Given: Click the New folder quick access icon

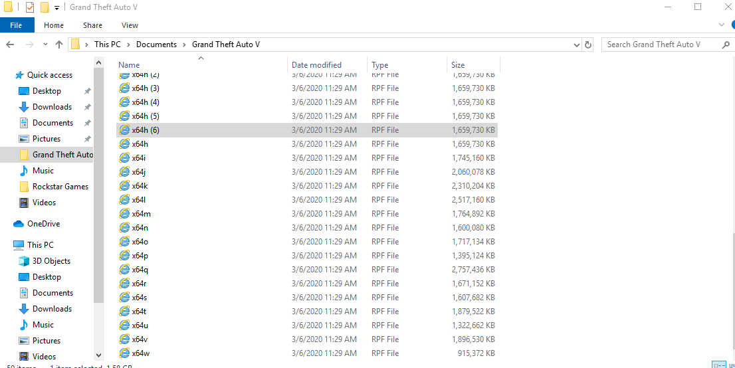Looking at the screenshot, I should [45, 7].
